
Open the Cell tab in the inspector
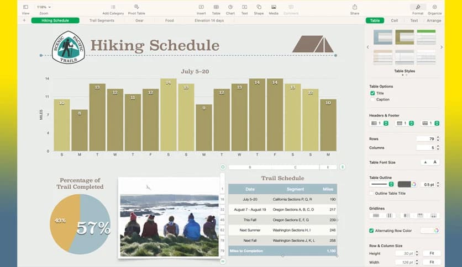394,20
